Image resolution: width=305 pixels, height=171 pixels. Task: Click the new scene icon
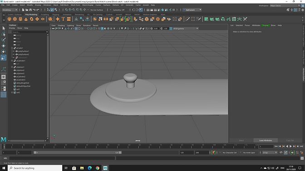[x=23, y=10]
